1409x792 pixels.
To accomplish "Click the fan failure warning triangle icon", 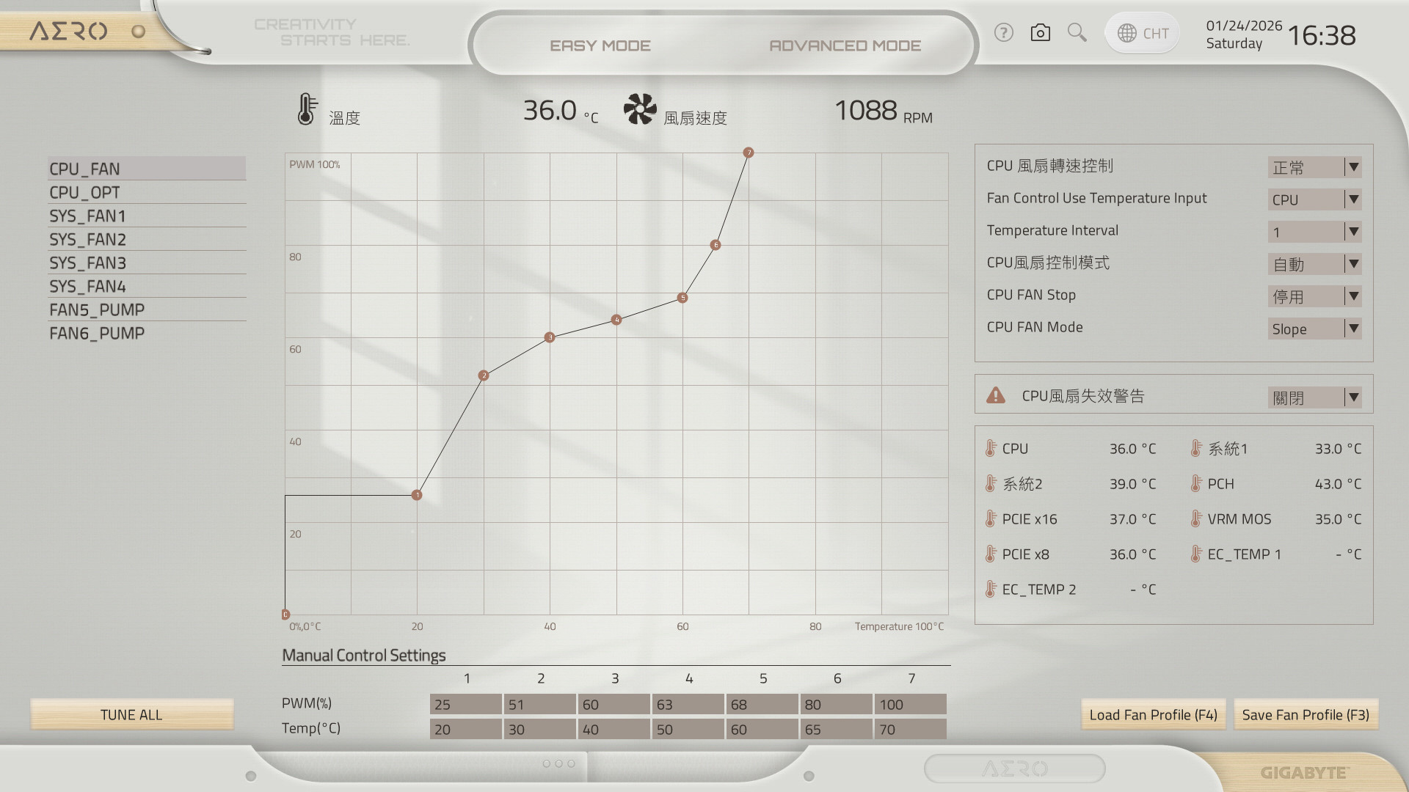I will tap(996, 396).
